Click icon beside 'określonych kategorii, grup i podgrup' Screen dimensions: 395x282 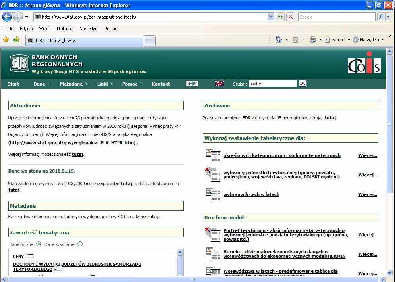(213, 155)
